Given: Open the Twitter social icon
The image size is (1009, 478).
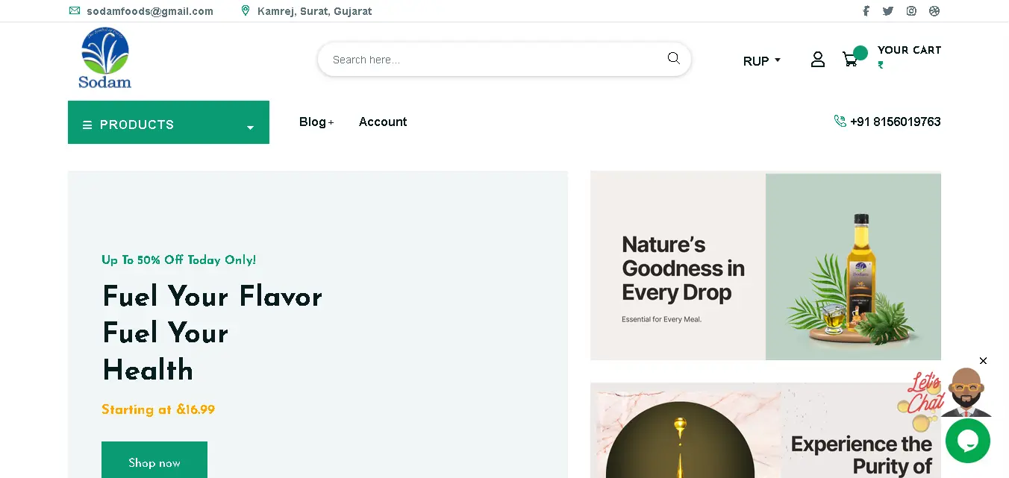Looking at the screenshot, I should [888, 11].
